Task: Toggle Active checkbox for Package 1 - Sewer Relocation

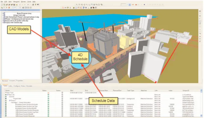Action: click(x=62, y=102)
